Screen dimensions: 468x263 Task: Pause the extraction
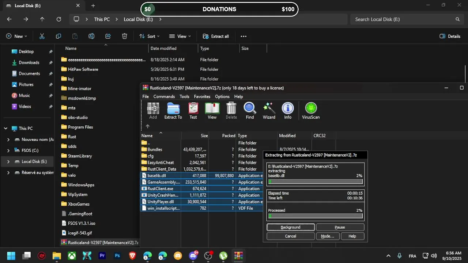coord(340,227)
